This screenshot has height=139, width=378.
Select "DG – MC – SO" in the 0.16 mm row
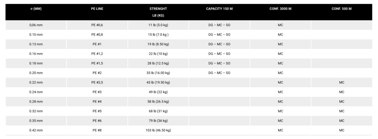point(219,54)
